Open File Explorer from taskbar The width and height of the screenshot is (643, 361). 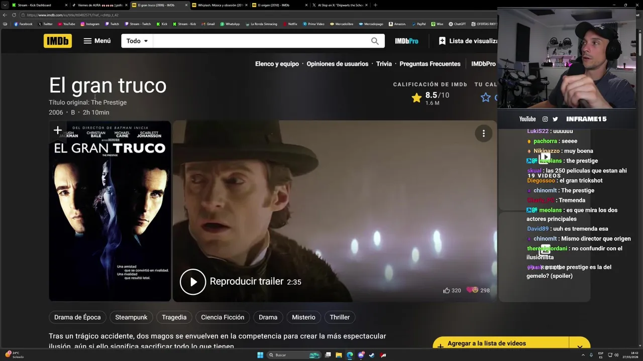click(339, 355)
